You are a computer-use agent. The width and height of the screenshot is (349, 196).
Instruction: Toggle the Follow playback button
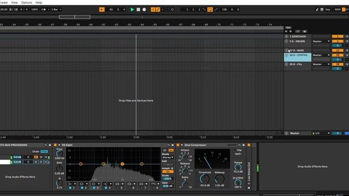click(102, 10)
